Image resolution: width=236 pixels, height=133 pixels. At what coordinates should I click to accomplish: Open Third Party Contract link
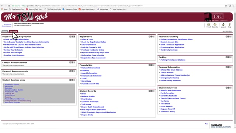[169, 50]
